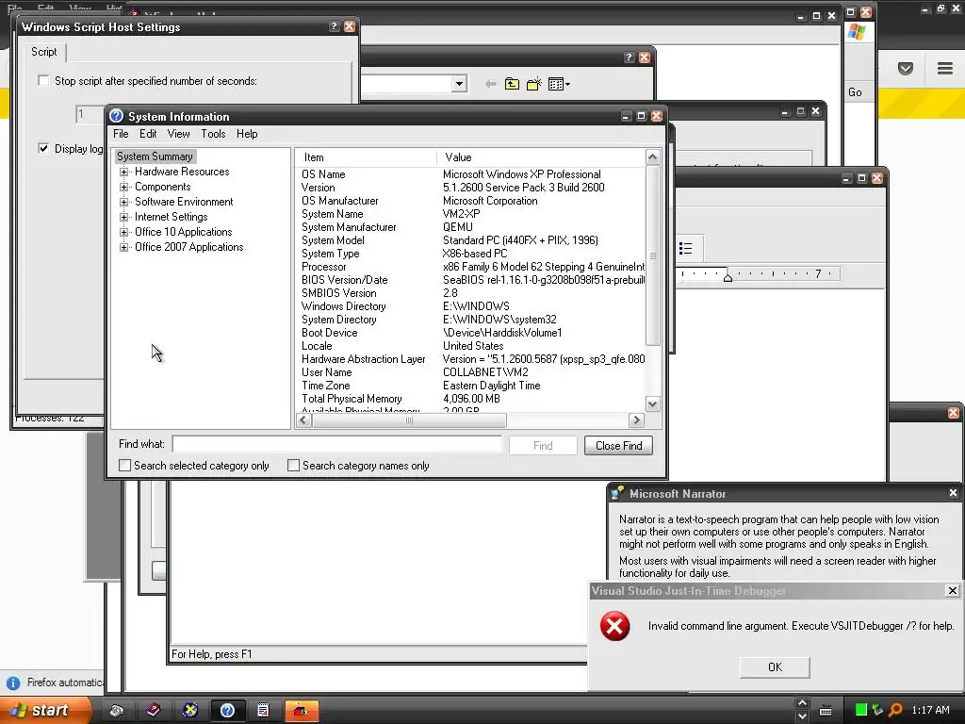965x724 pixels.
Task: Click the seconds number field in Script settings
Action: tap(90, 114)
